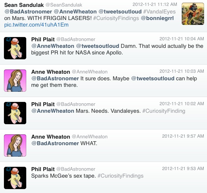
Task: Click Phil Plait's avatar beside the Vandaleyes tweet
Action: click(x=15, y=113)
